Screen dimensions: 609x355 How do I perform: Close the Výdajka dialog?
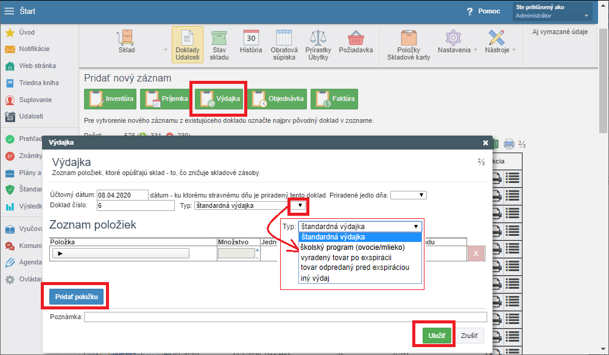click(485, 143)
